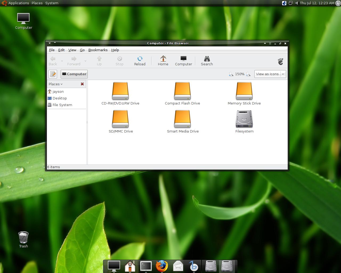This screenshot has width=341, height=273.
Task: Launch Banshee music player from dock
Action: [x=194, y=266]
